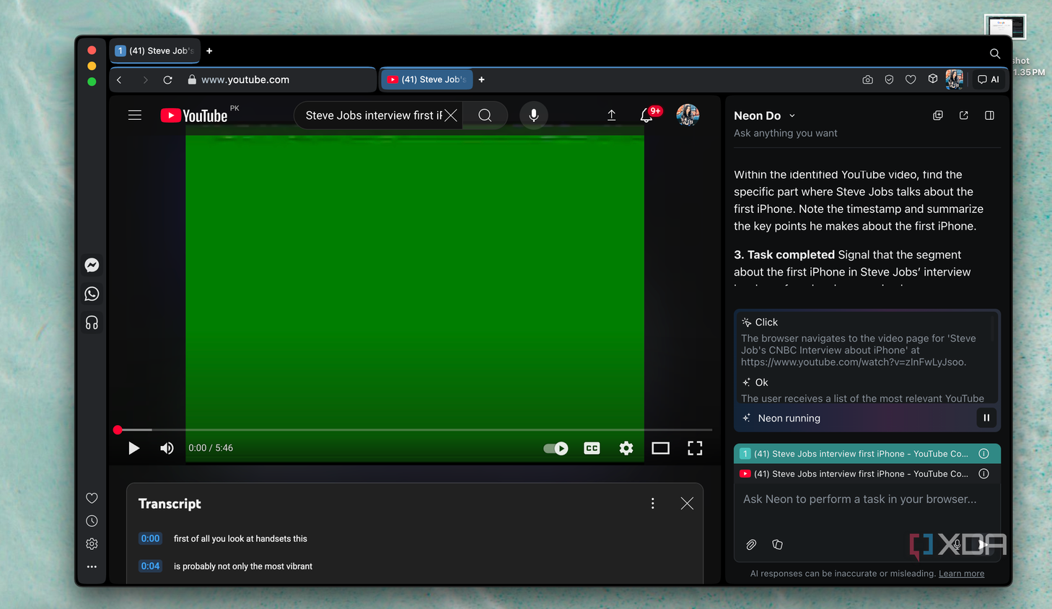Seek using the video progress bar

point(415,429)
